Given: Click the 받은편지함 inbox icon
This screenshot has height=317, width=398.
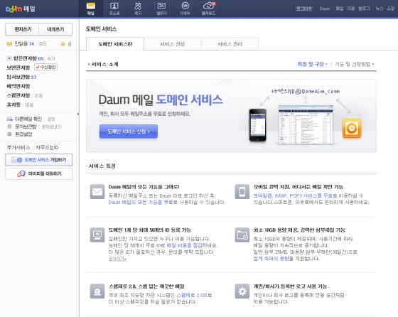Looking at the screenshot, I should (x=9, y=58).
